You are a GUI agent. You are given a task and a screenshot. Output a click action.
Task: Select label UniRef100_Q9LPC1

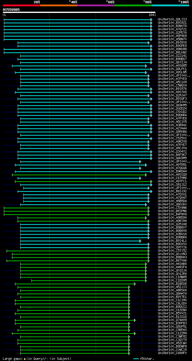[172, 69]
